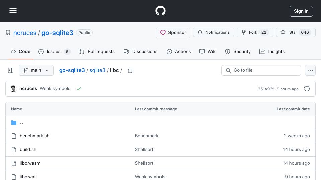Open the Discussions tab
Viewport: 321px width, 180px height.
tap(141, 52)
